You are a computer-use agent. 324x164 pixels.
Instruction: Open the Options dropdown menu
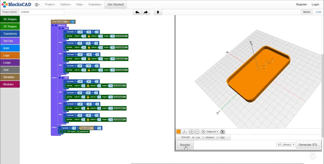66,5
